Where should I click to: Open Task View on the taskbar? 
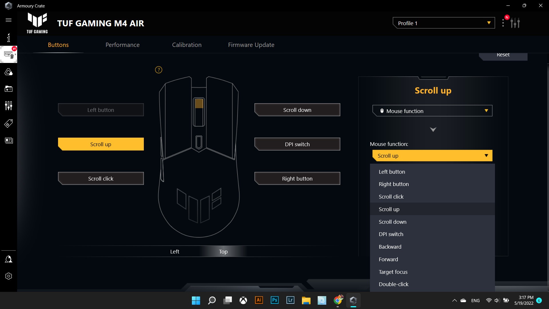[x=228, y=300]
